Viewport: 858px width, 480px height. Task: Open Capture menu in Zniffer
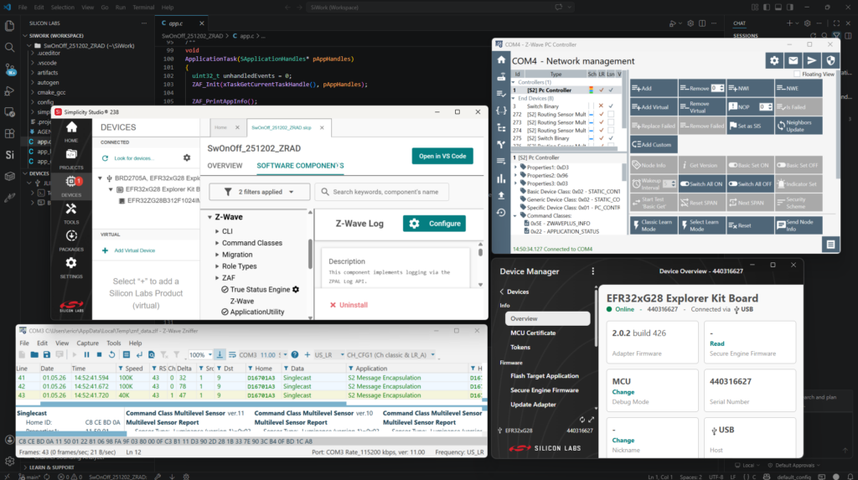tap(87, 343)
